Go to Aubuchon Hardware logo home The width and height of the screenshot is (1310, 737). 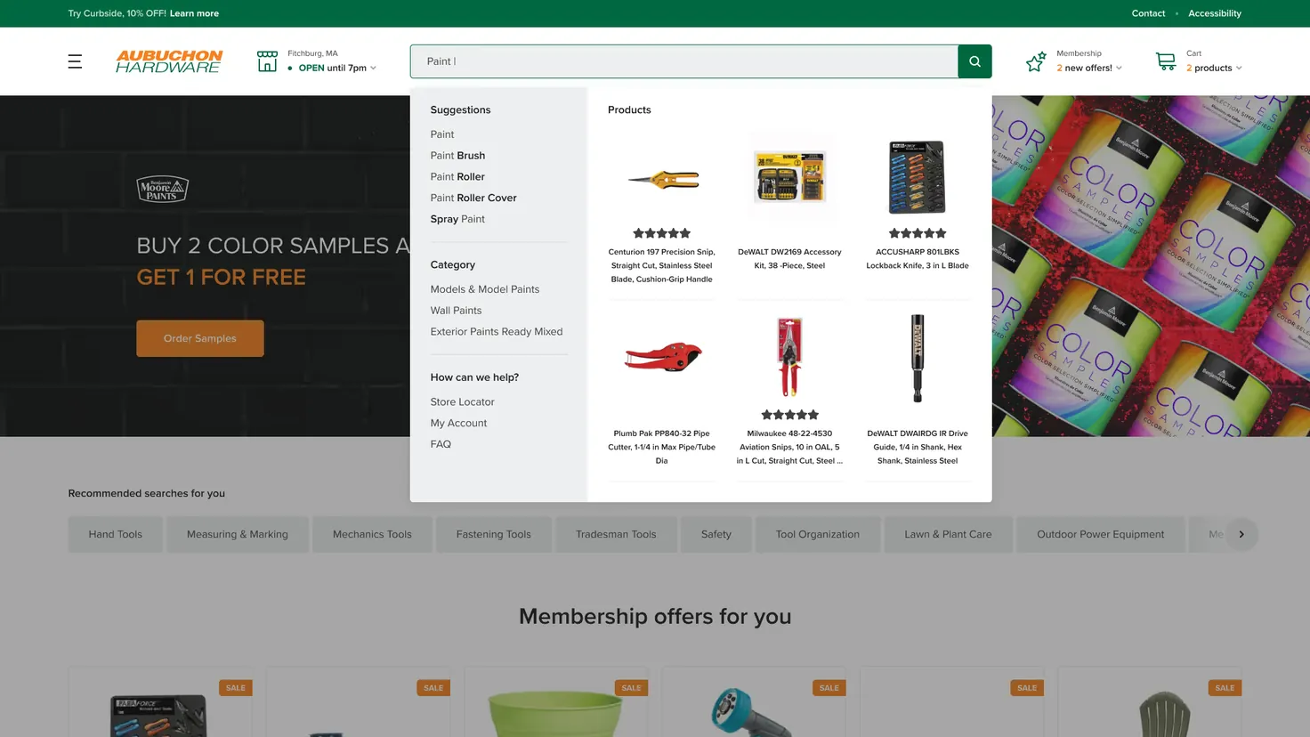[x=169, y=61]
